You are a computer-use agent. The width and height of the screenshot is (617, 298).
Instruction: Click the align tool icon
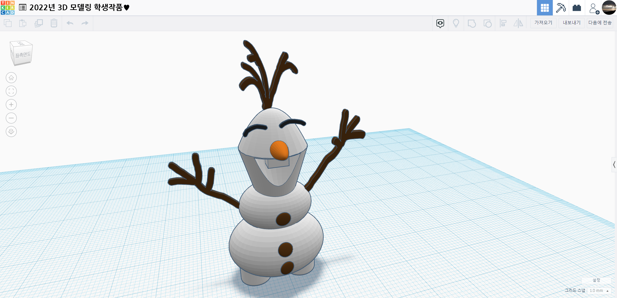[x=503, y=23]
